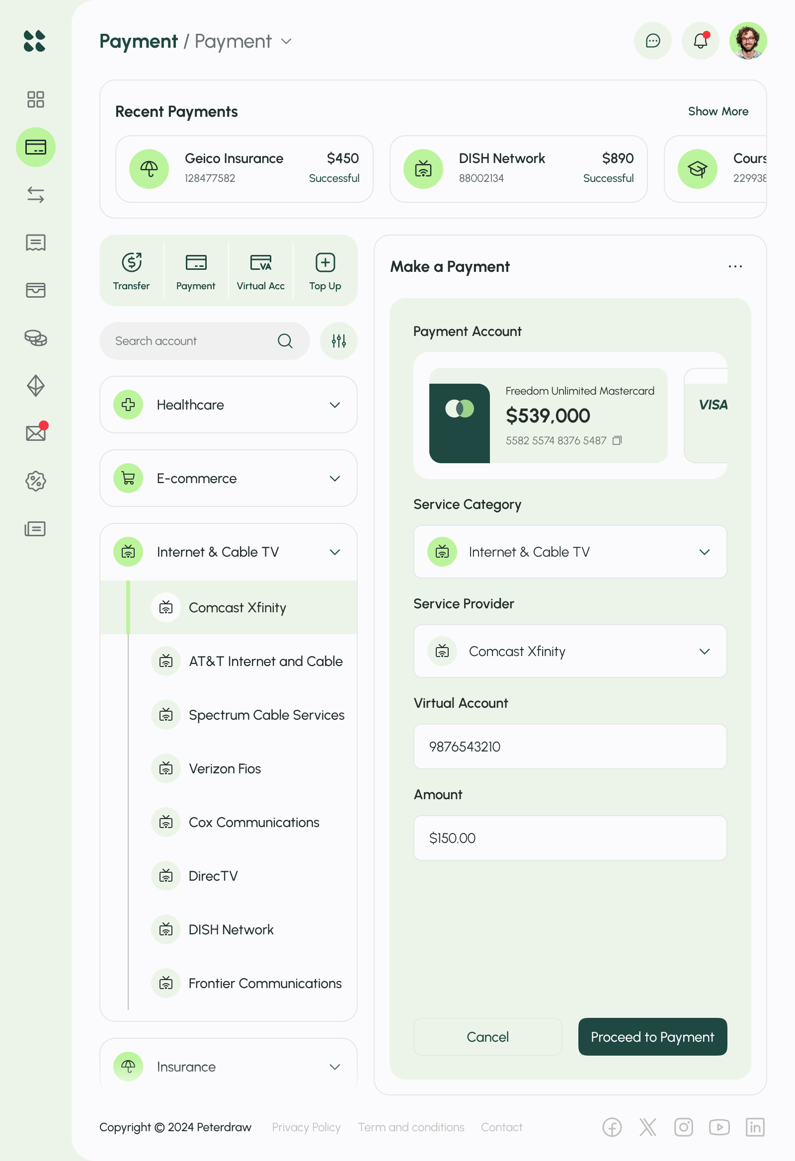
Task: Select Comcast Xfinity in the provider list
Action: (x=237, y=607)
